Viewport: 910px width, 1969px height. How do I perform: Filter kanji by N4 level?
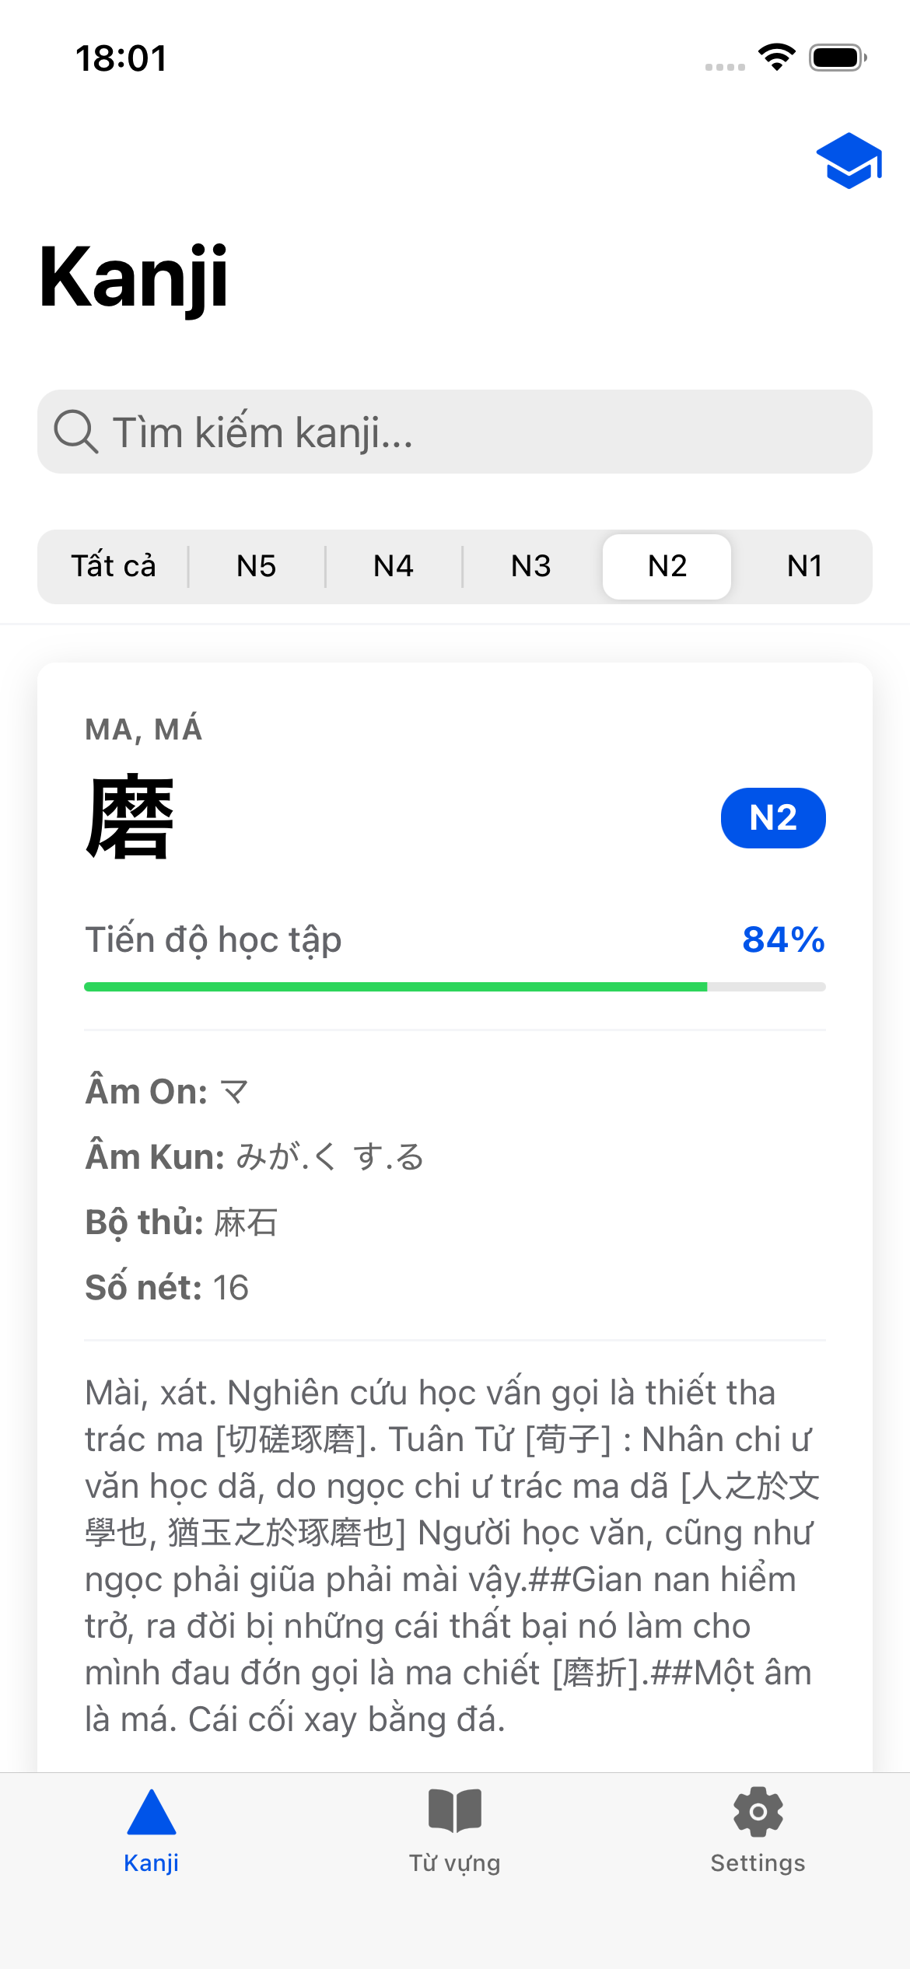[393, 566]
